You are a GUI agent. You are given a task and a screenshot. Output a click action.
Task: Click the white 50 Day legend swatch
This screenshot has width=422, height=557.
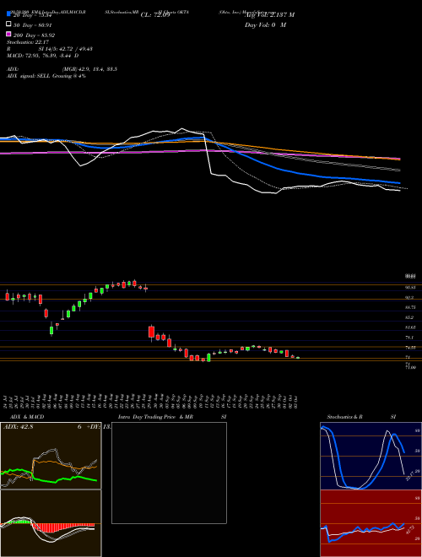[x=8, y=24]
